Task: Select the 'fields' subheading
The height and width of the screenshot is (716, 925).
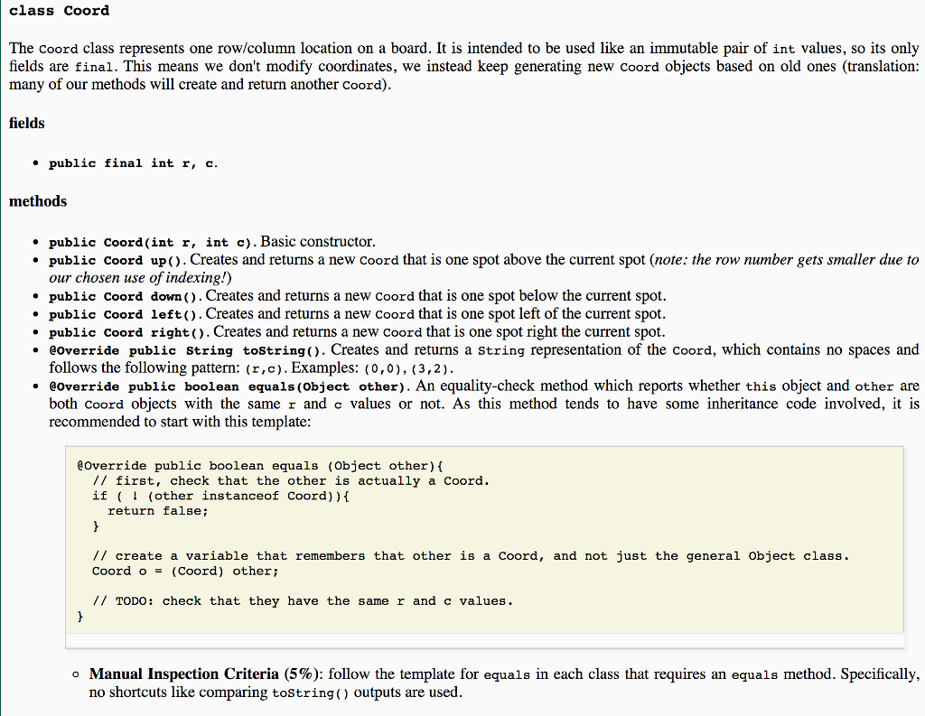Action: tap(26, 123)
